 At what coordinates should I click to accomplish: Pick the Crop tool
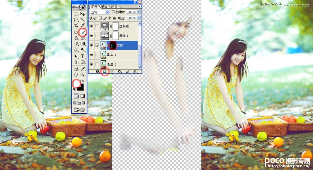pyautogui.click(x=76, y=26)
